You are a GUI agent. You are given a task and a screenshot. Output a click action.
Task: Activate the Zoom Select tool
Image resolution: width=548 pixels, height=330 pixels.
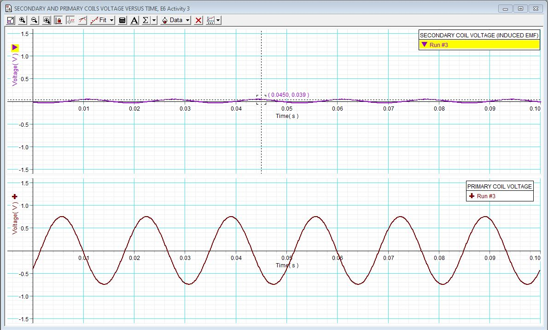pos(47,20)
